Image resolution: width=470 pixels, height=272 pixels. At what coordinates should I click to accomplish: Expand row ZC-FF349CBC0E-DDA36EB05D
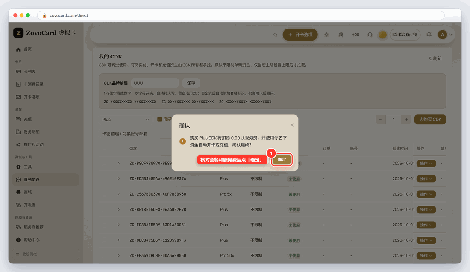[119, 255]
